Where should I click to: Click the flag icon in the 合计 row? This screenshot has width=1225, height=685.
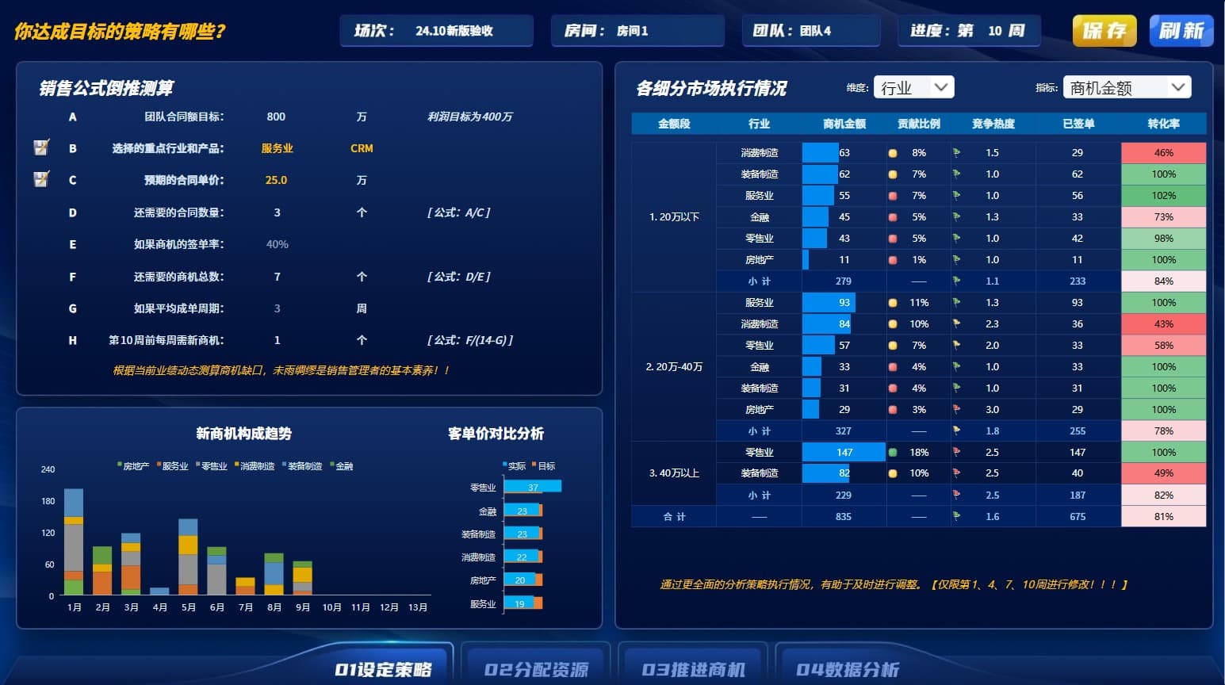pyautogui.click(x=956, y=516)
